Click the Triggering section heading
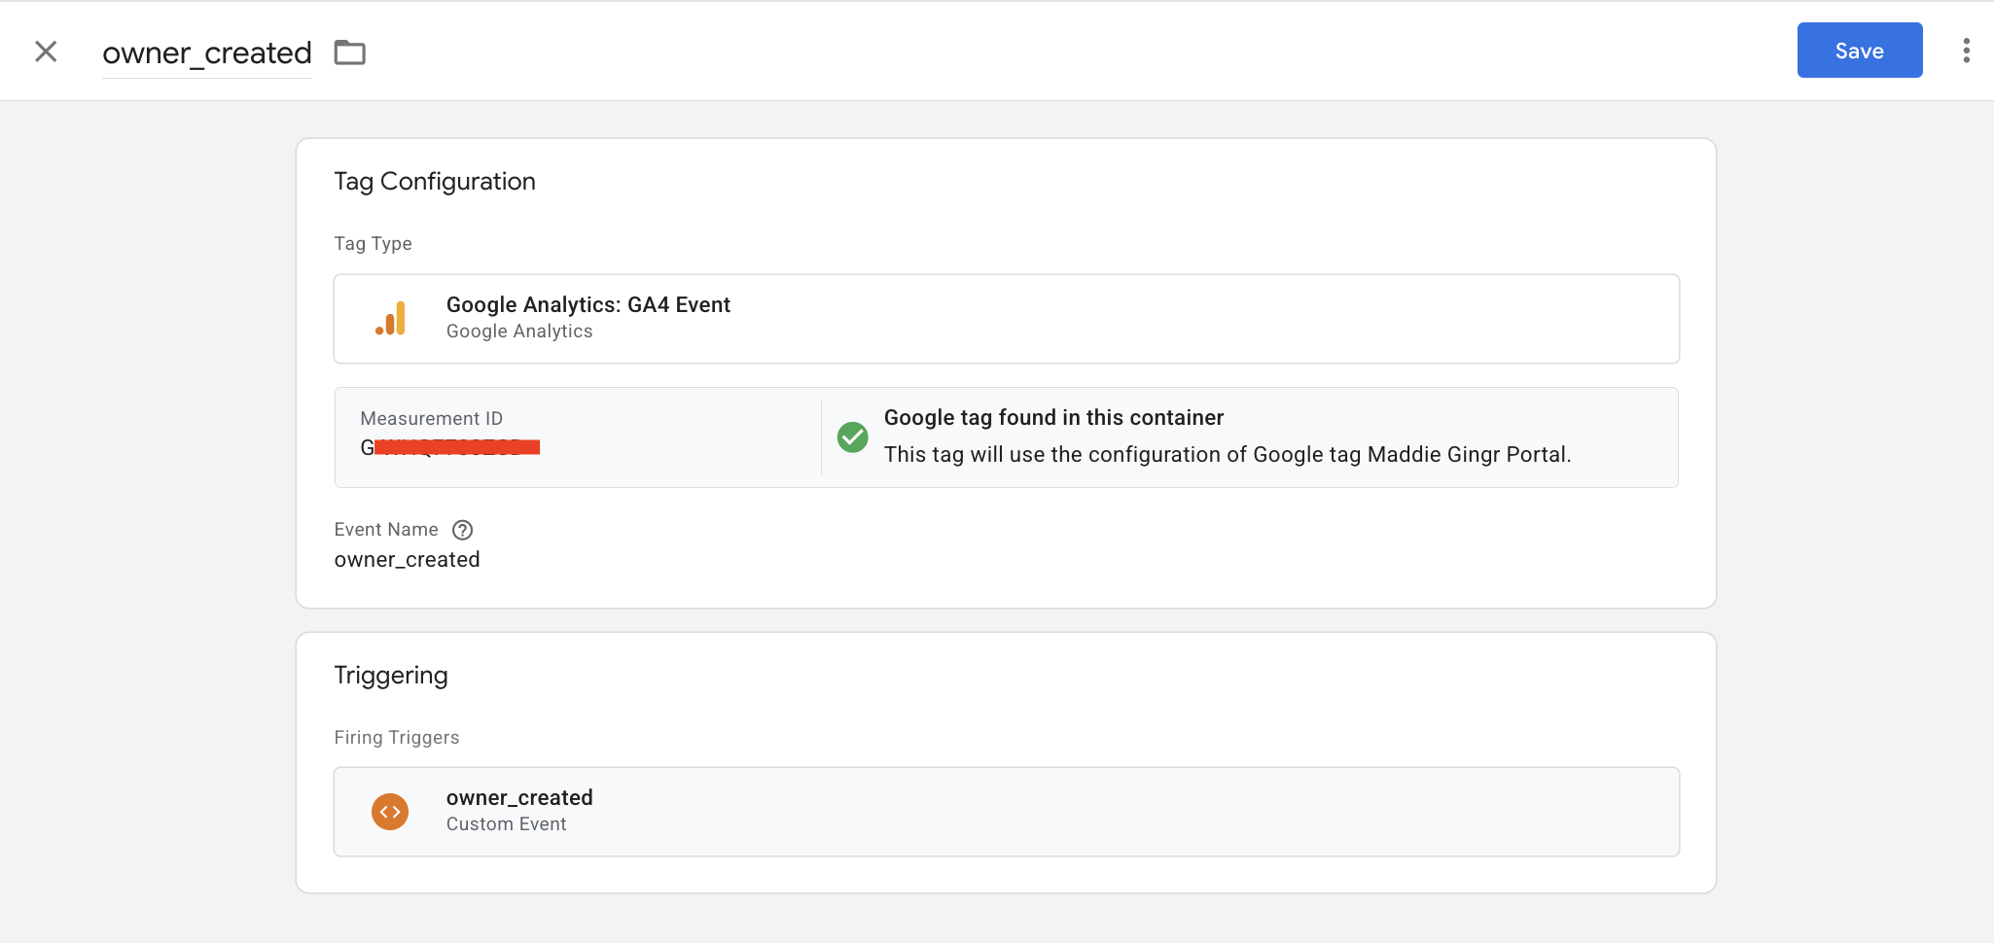Viewport: 1994px width, 943px height. pyautogui.click(x=391, y=676)
